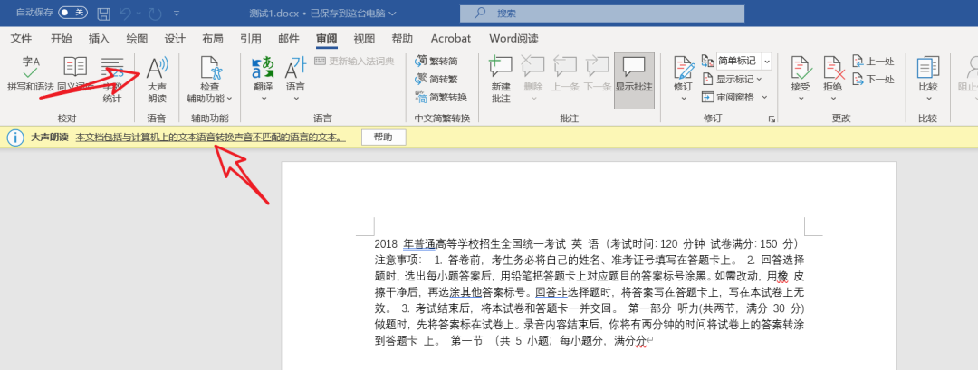Expand the arrow under 语言

tap(295, 99)
